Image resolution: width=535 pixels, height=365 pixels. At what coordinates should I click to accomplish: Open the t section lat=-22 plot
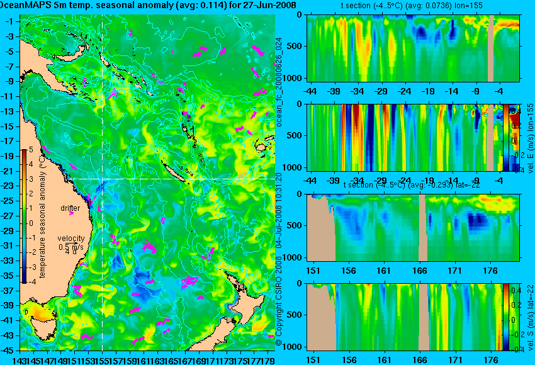tap(414, 228)
